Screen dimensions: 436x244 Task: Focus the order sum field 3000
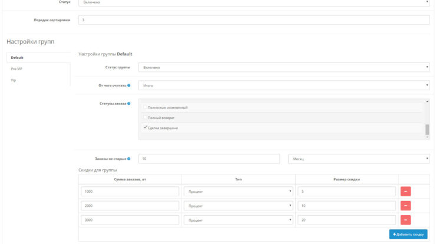(130, 220)
